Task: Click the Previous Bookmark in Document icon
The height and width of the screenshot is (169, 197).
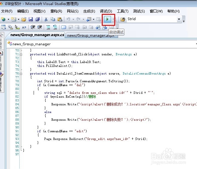Action: click(98, 27)
